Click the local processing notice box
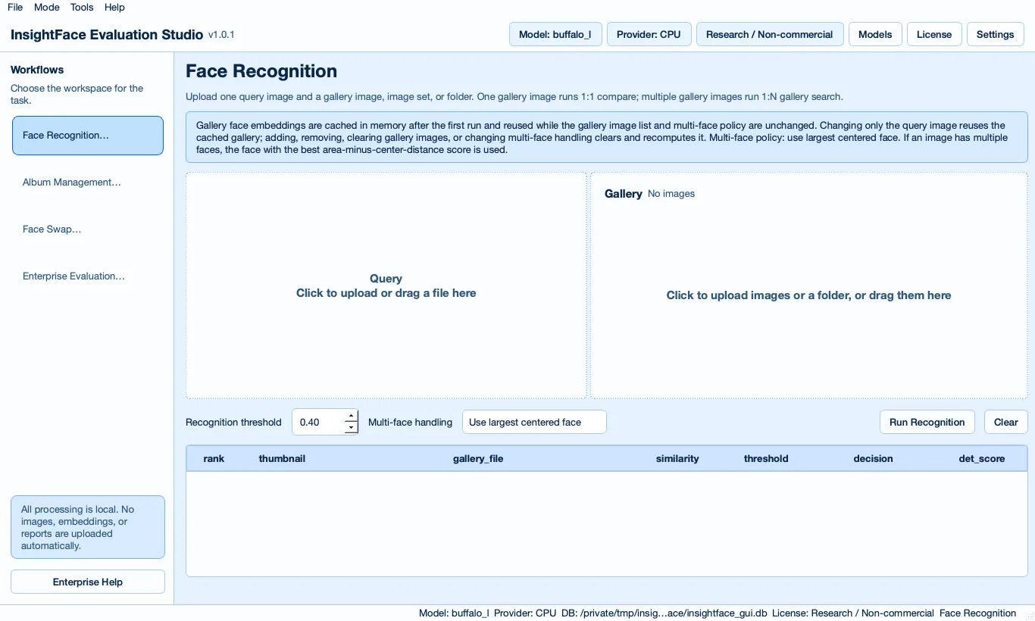This screenshot has height=621, width=1035. [88, 527]
